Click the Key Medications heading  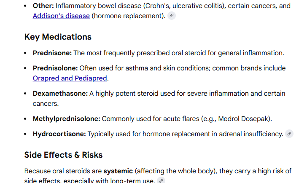coord(58,37)
